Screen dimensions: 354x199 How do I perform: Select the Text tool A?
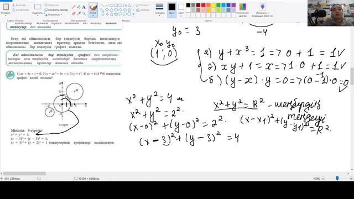[84, 7]
